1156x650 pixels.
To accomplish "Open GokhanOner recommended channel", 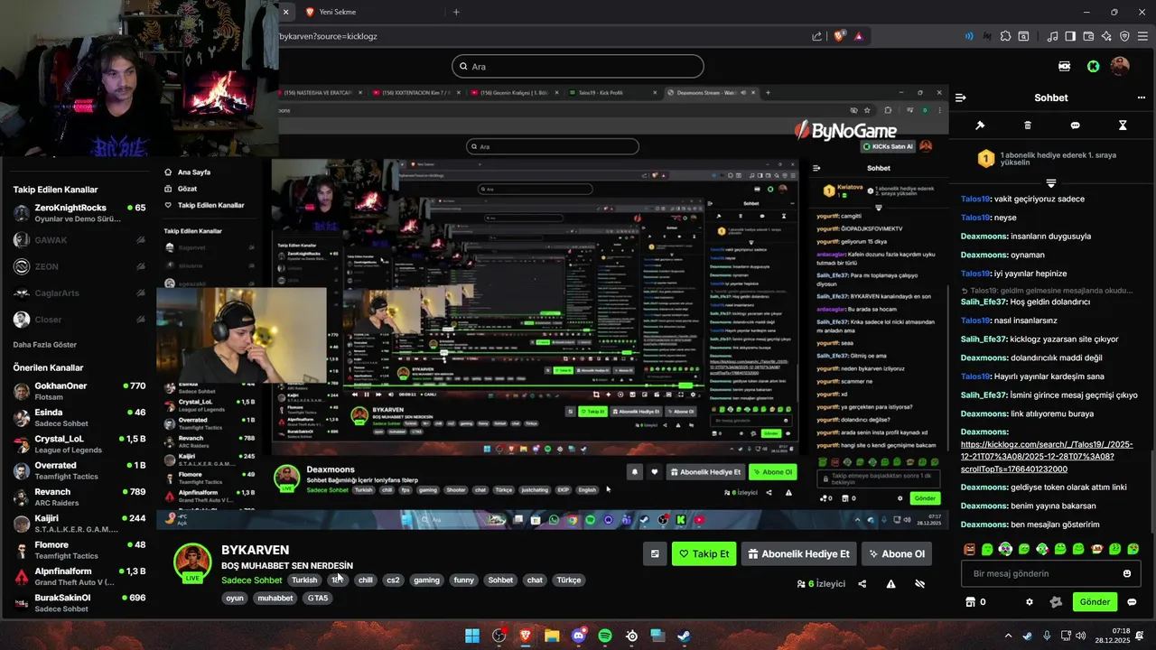I will (x=78, y=391).
